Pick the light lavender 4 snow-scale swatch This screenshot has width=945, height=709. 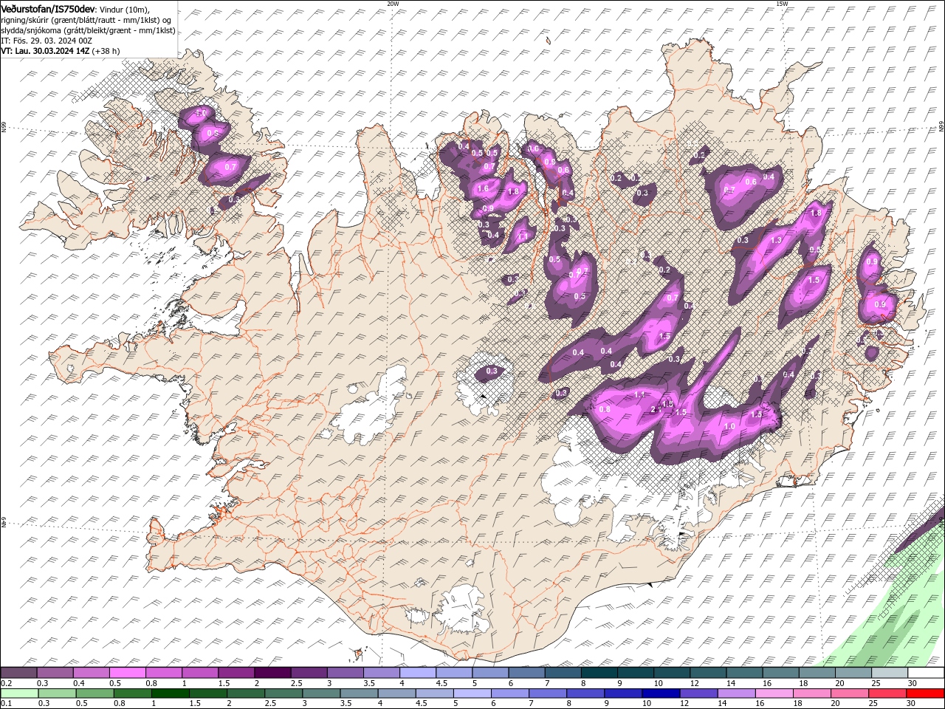click(416, 672)
